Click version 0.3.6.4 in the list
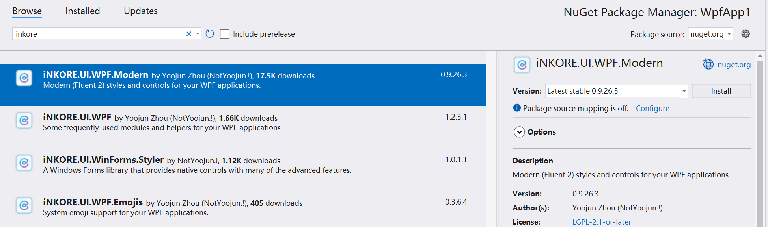Viewport: 768px width, 227px height. [x=456, y=202]
